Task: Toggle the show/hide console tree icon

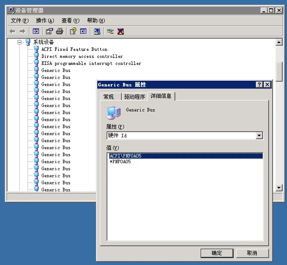Action: pyautogui.click(x=36, y=31)
